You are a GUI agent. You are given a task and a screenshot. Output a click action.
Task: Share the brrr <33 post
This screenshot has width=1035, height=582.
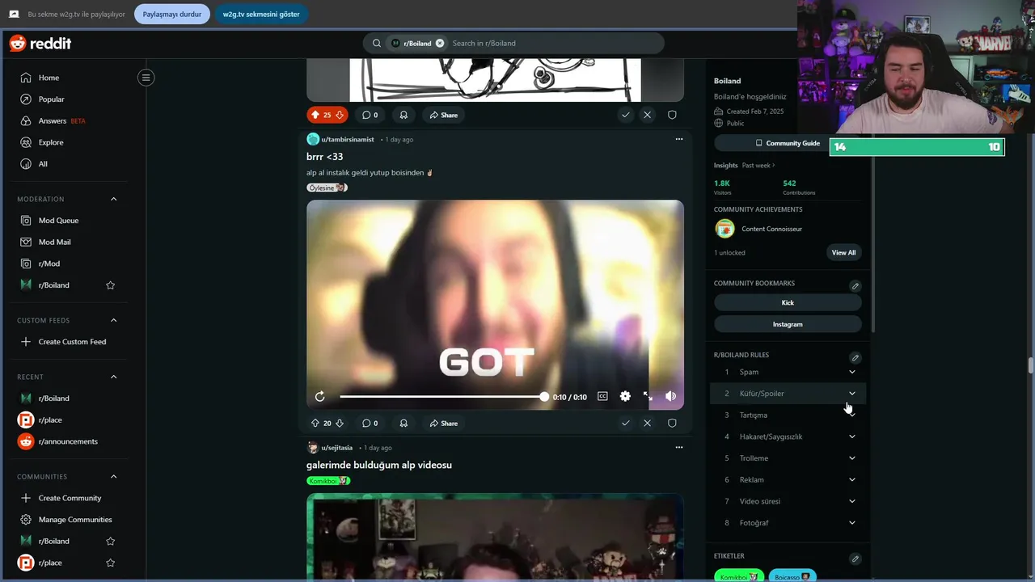coord(444,423)
